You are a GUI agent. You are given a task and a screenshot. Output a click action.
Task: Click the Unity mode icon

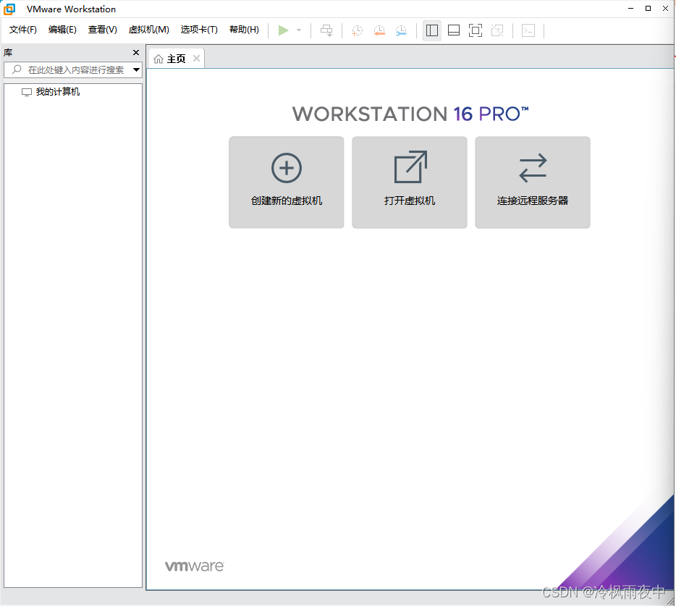point(497,30)
